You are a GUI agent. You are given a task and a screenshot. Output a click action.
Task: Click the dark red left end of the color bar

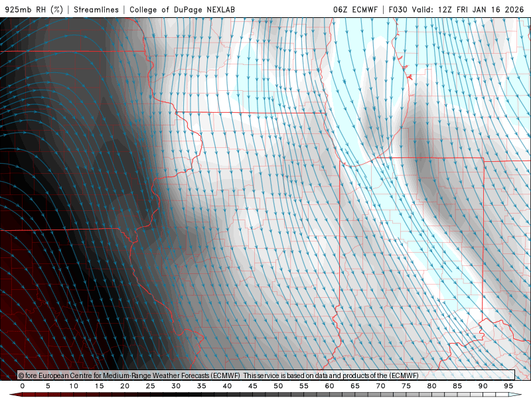click(16, 395)
